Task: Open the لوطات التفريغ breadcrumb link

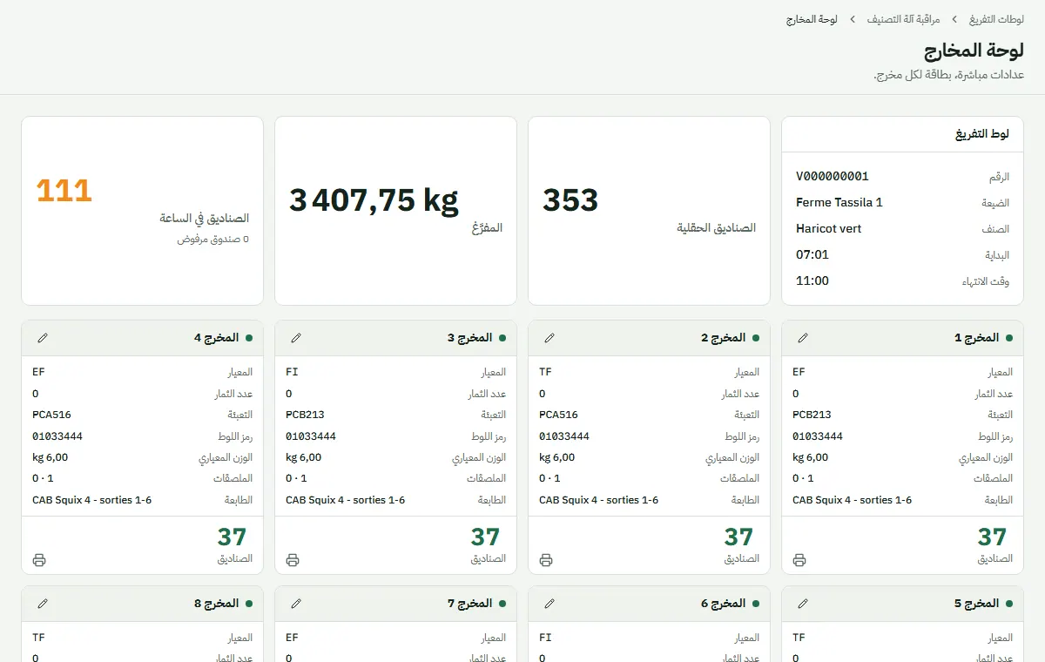Action: 996,18
